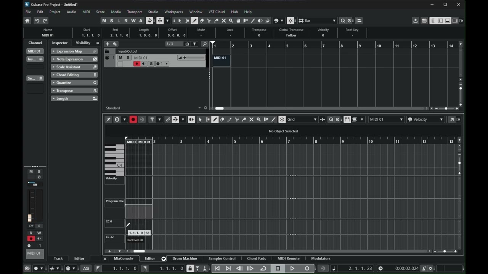
Task: Select the Split scissors tool in the project toolbar
Action: pyautogui.click(x=209, y=21)
